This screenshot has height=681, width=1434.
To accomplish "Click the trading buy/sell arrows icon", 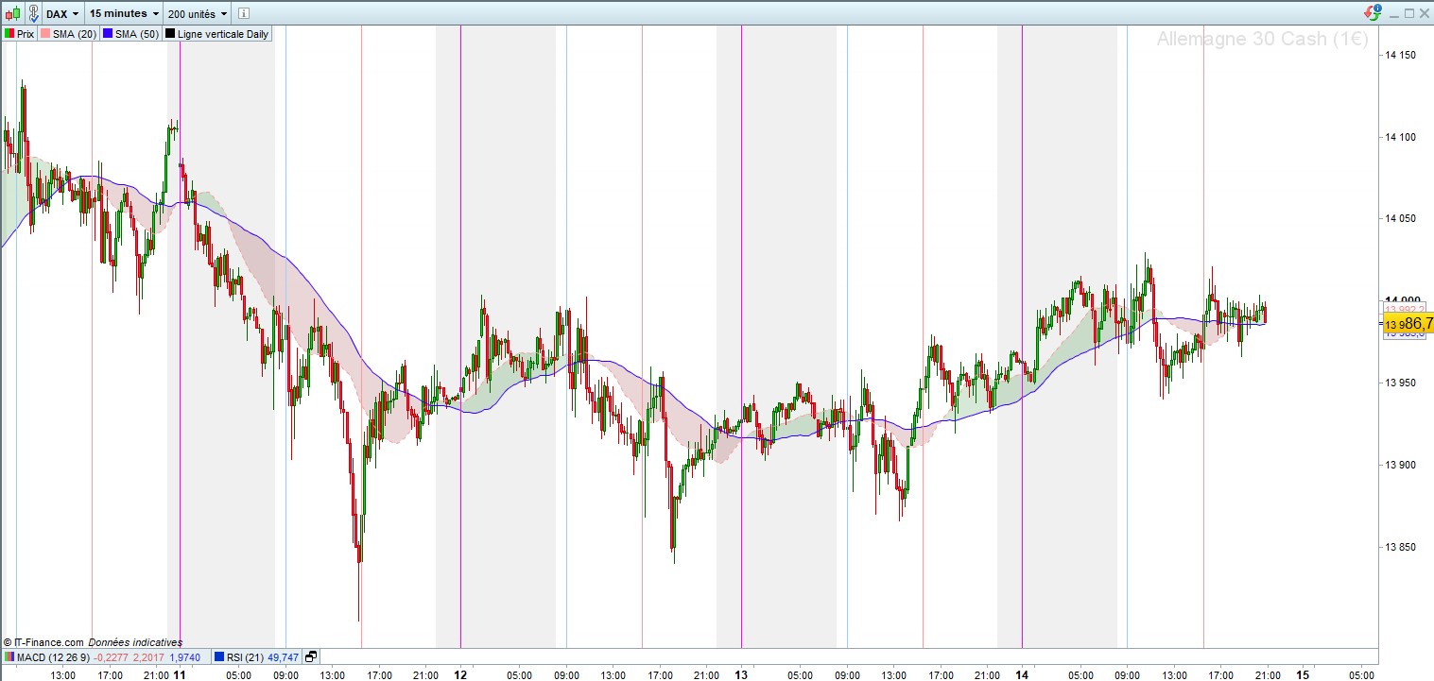I will [1372, 12].
